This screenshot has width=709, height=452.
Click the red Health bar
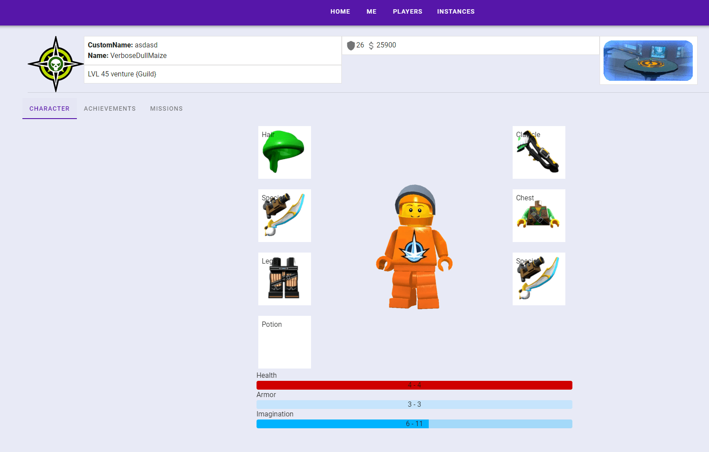coord(414,385)
